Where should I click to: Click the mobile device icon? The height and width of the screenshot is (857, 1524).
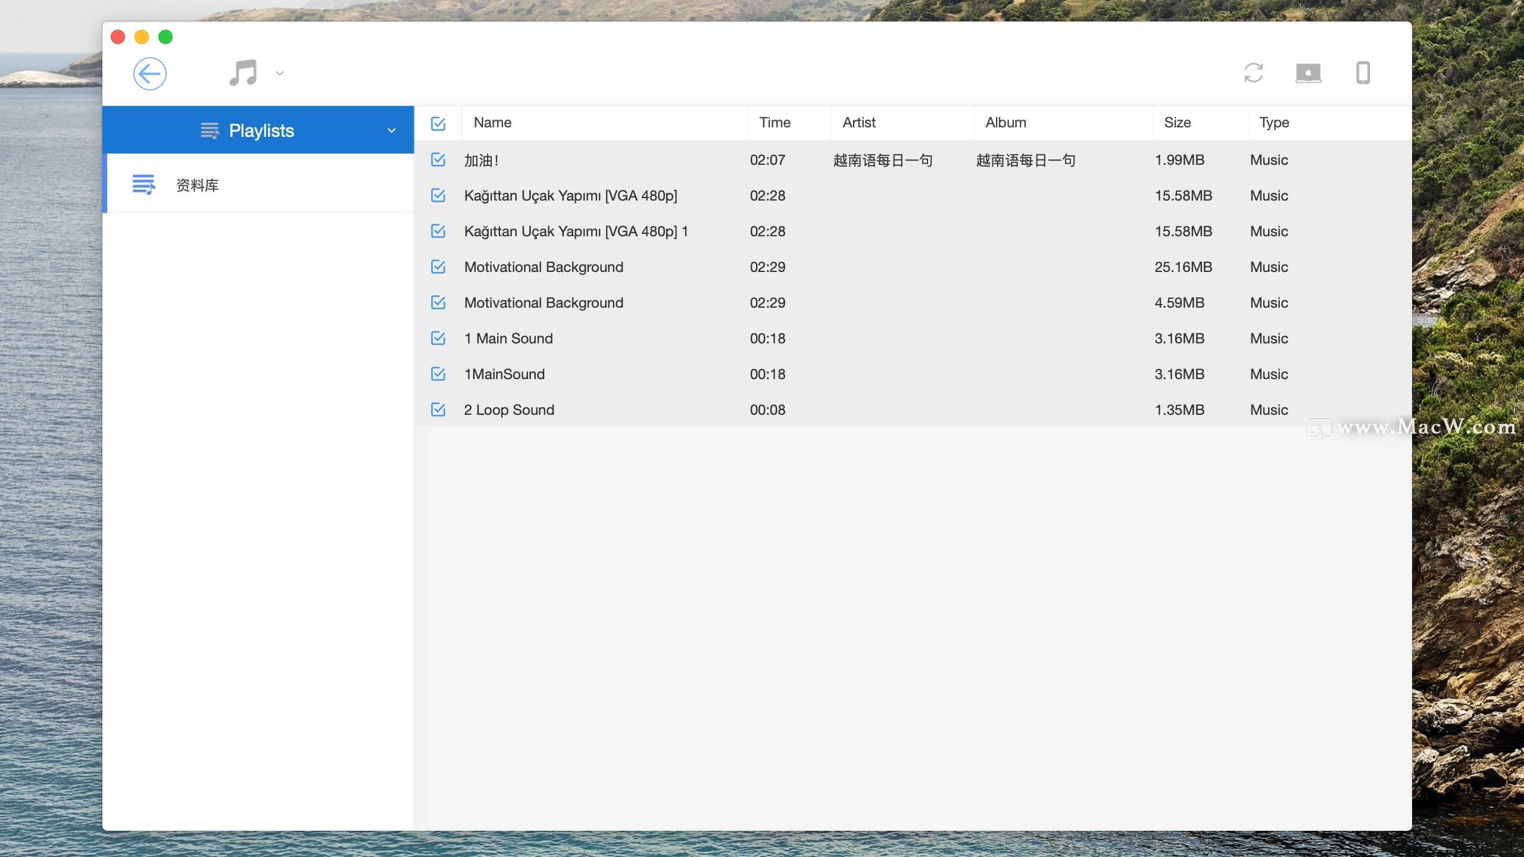tap(1363, 72)
